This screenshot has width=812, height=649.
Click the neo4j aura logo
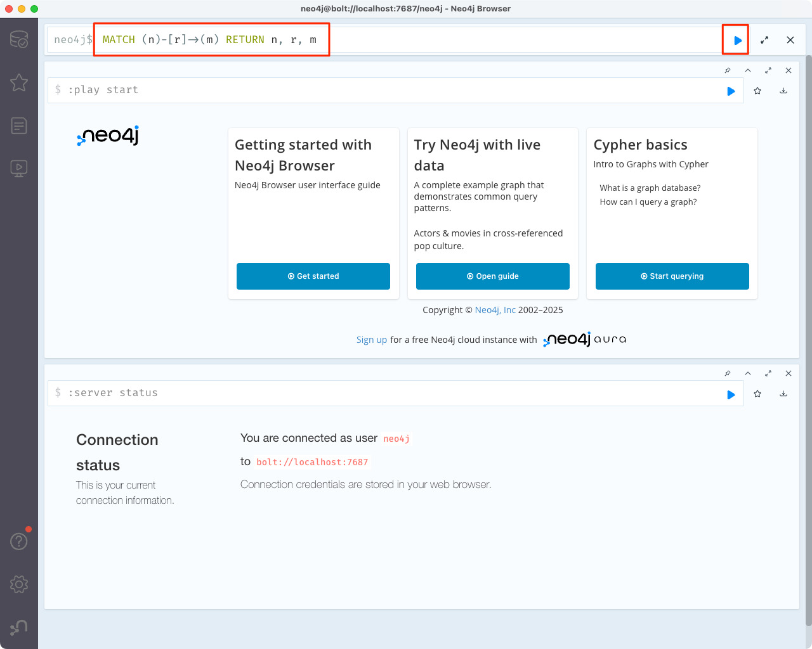585,339
